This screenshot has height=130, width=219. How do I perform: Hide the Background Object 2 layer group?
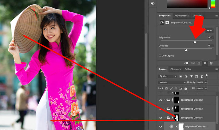[x=161, y=100]
